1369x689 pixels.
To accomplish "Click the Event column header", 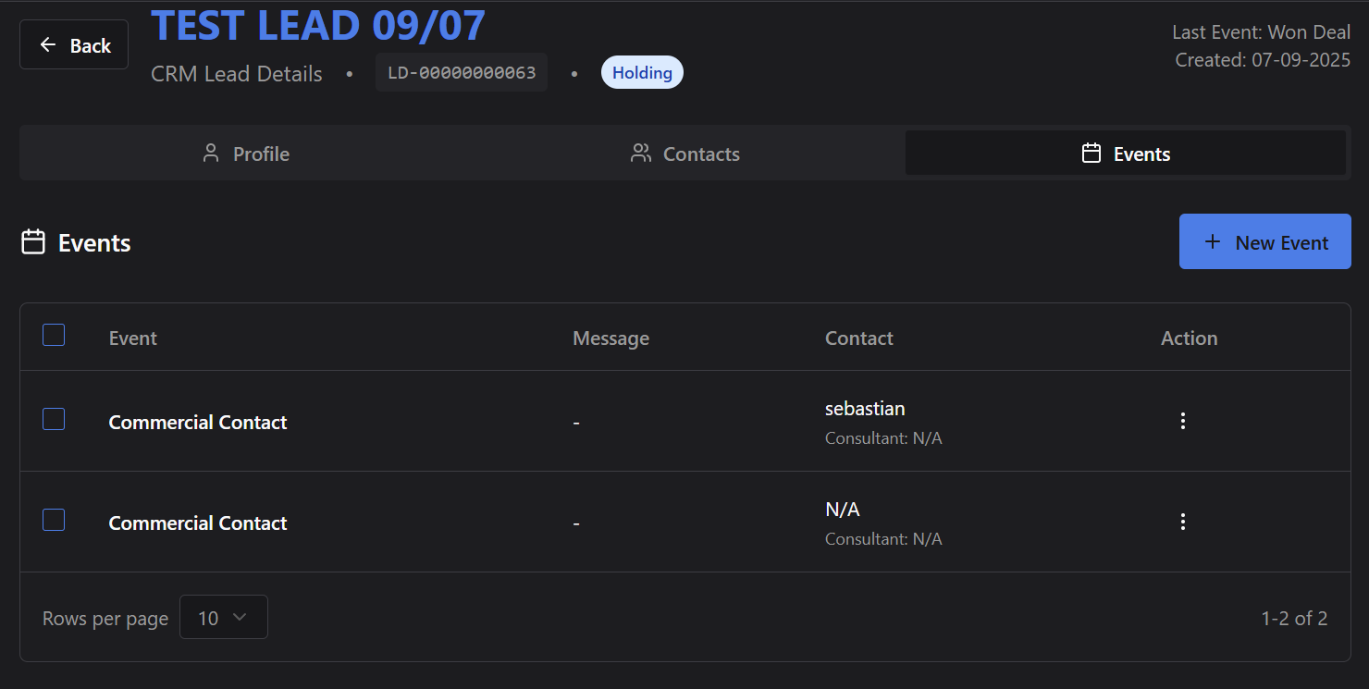I will coord(133,338).
